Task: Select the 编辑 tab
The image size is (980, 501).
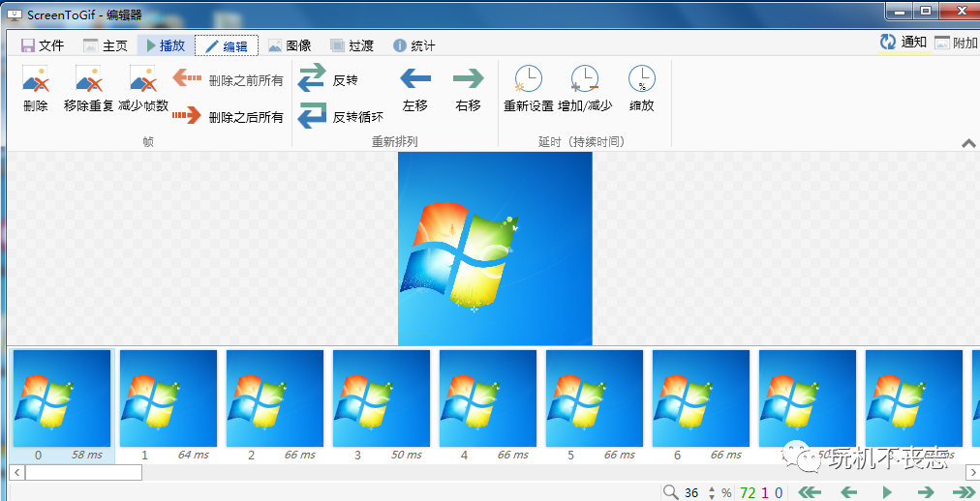Action: point(227,45)
